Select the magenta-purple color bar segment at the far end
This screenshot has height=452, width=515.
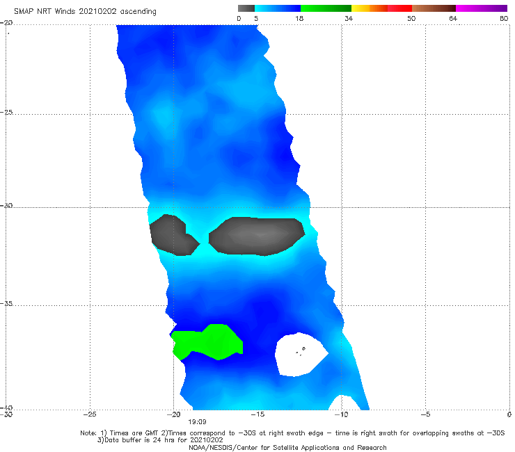(482, 8)
